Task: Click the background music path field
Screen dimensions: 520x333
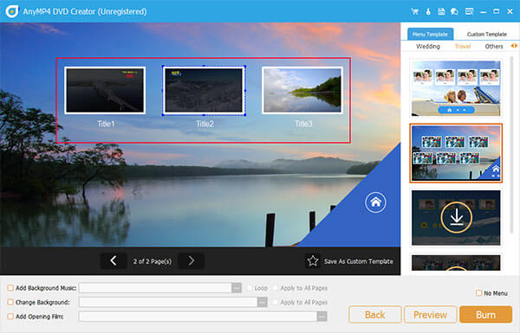Action: click(155, 288)
